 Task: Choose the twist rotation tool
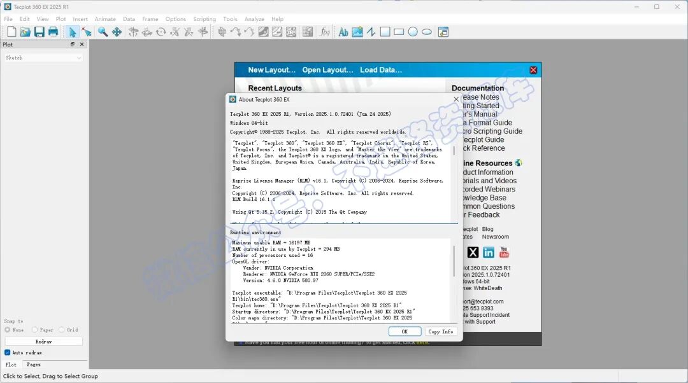coord(161,32)
